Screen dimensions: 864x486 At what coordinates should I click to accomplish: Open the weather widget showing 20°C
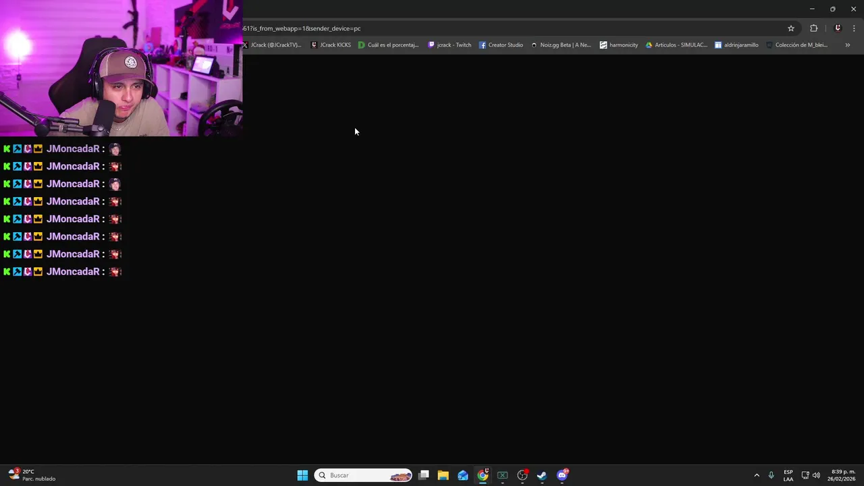pos(32,475)
